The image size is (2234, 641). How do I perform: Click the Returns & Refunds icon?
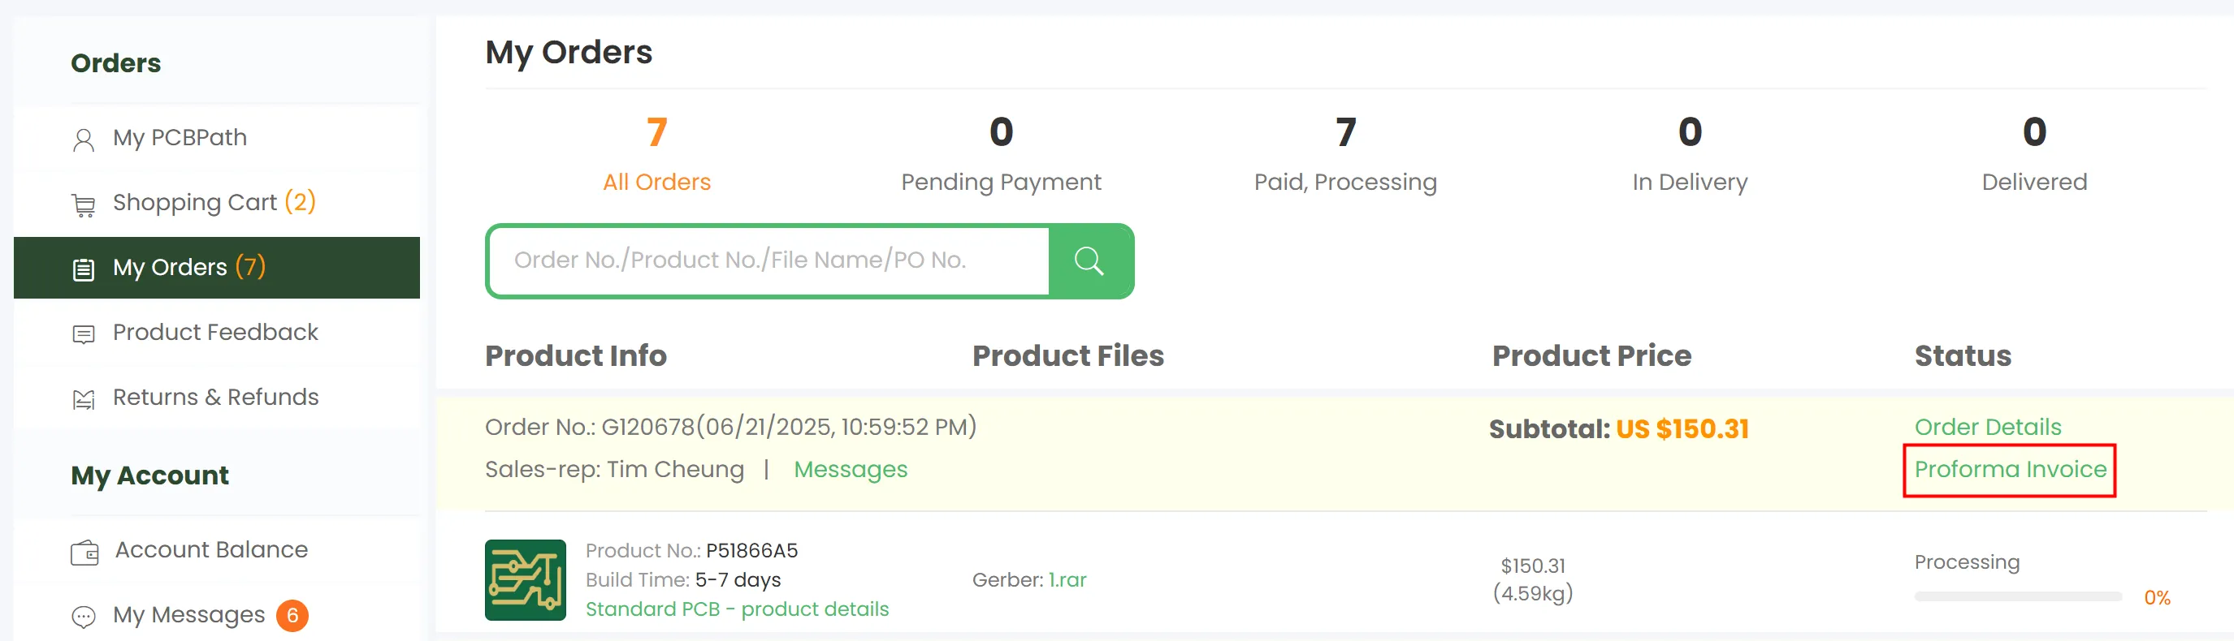pos(83,399)
